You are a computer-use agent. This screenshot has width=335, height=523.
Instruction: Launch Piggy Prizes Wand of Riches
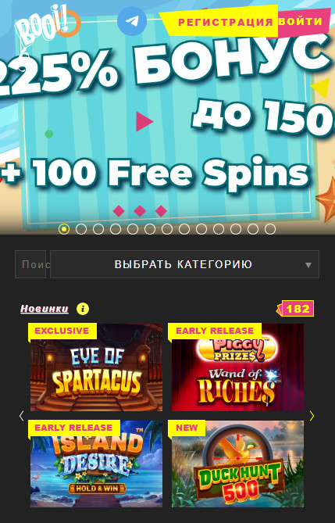coord(237,367)
